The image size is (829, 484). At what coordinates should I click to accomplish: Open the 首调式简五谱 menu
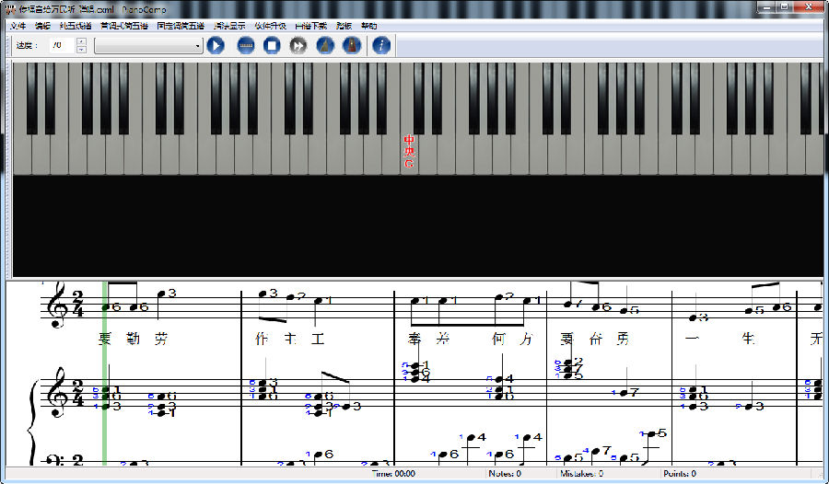pos(124,26)
